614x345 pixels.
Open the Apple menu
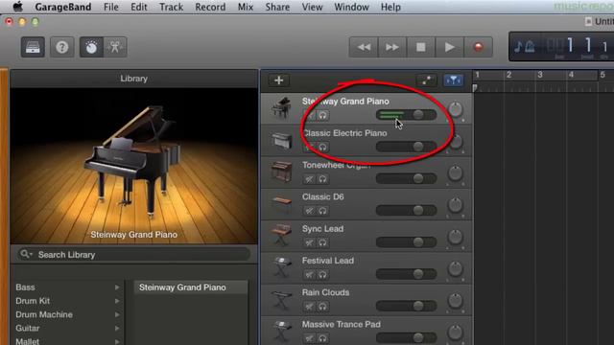18,7
